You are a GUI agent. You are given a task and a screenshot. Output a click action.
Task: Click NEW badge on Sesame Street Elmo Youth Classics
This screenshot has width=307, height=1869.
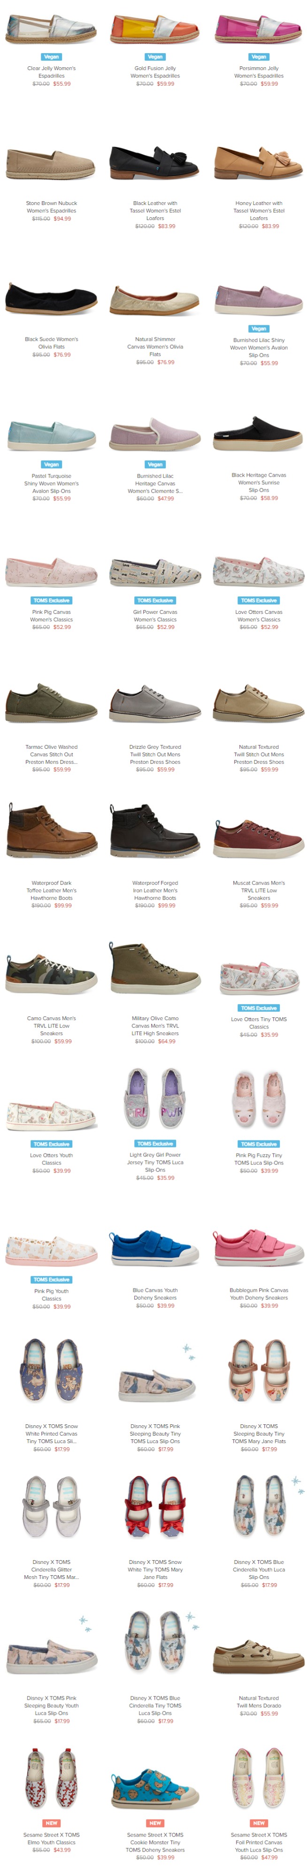[x=51, y=1822]
